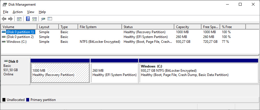Sort by Type column header
This screenshot has width=260, height=110.
68,27
